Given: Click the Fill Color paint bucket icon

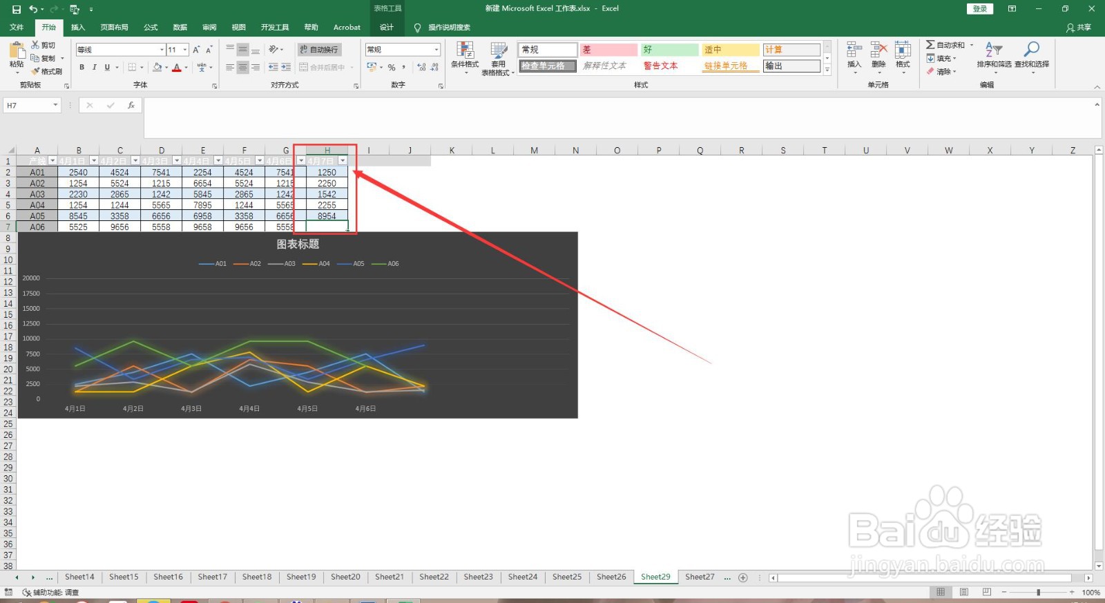Looking at the screenshot, I should click(157, 67).
